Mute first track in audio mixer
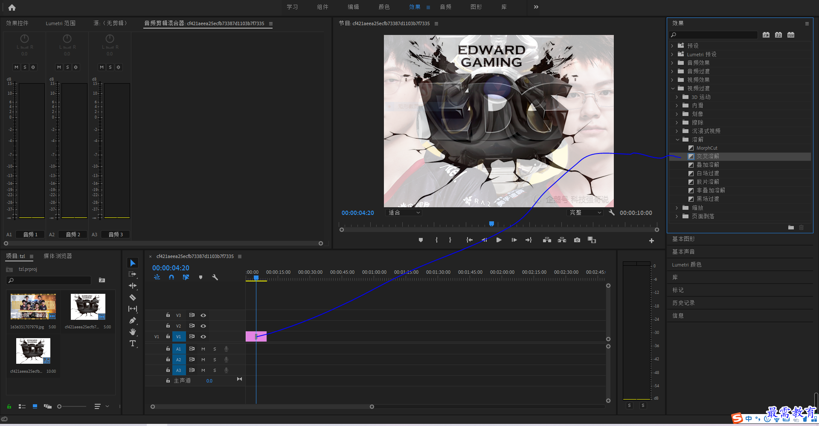The image size is (819, 426). (x=16, y=67)
